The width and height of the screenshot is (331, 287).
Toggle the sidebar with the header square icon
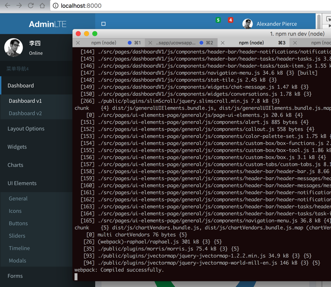103,24
